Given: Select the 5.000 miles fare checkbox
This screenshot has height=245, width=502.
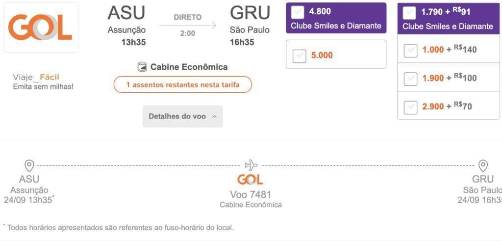Looking at the screenshot, I should pos(300,56).
